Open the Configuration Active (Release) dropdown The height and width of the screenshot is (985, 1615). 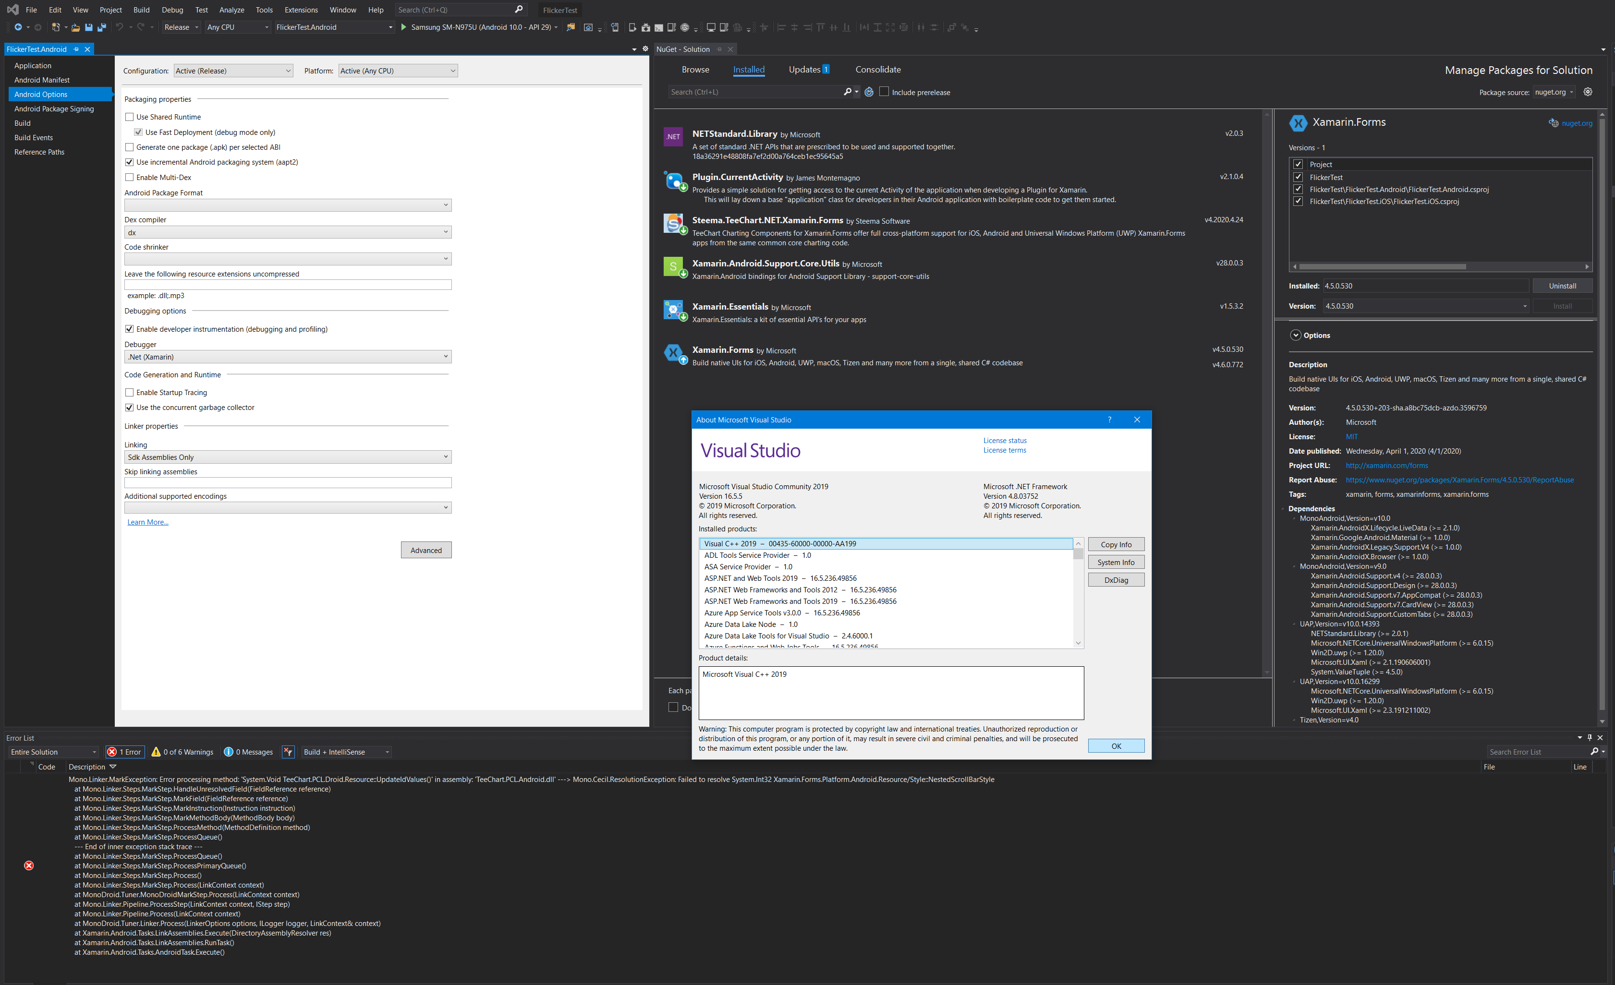(x=233, y=71)
